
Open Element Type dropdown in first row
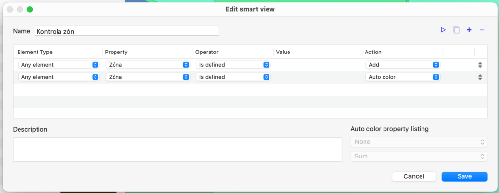(58, 65)
